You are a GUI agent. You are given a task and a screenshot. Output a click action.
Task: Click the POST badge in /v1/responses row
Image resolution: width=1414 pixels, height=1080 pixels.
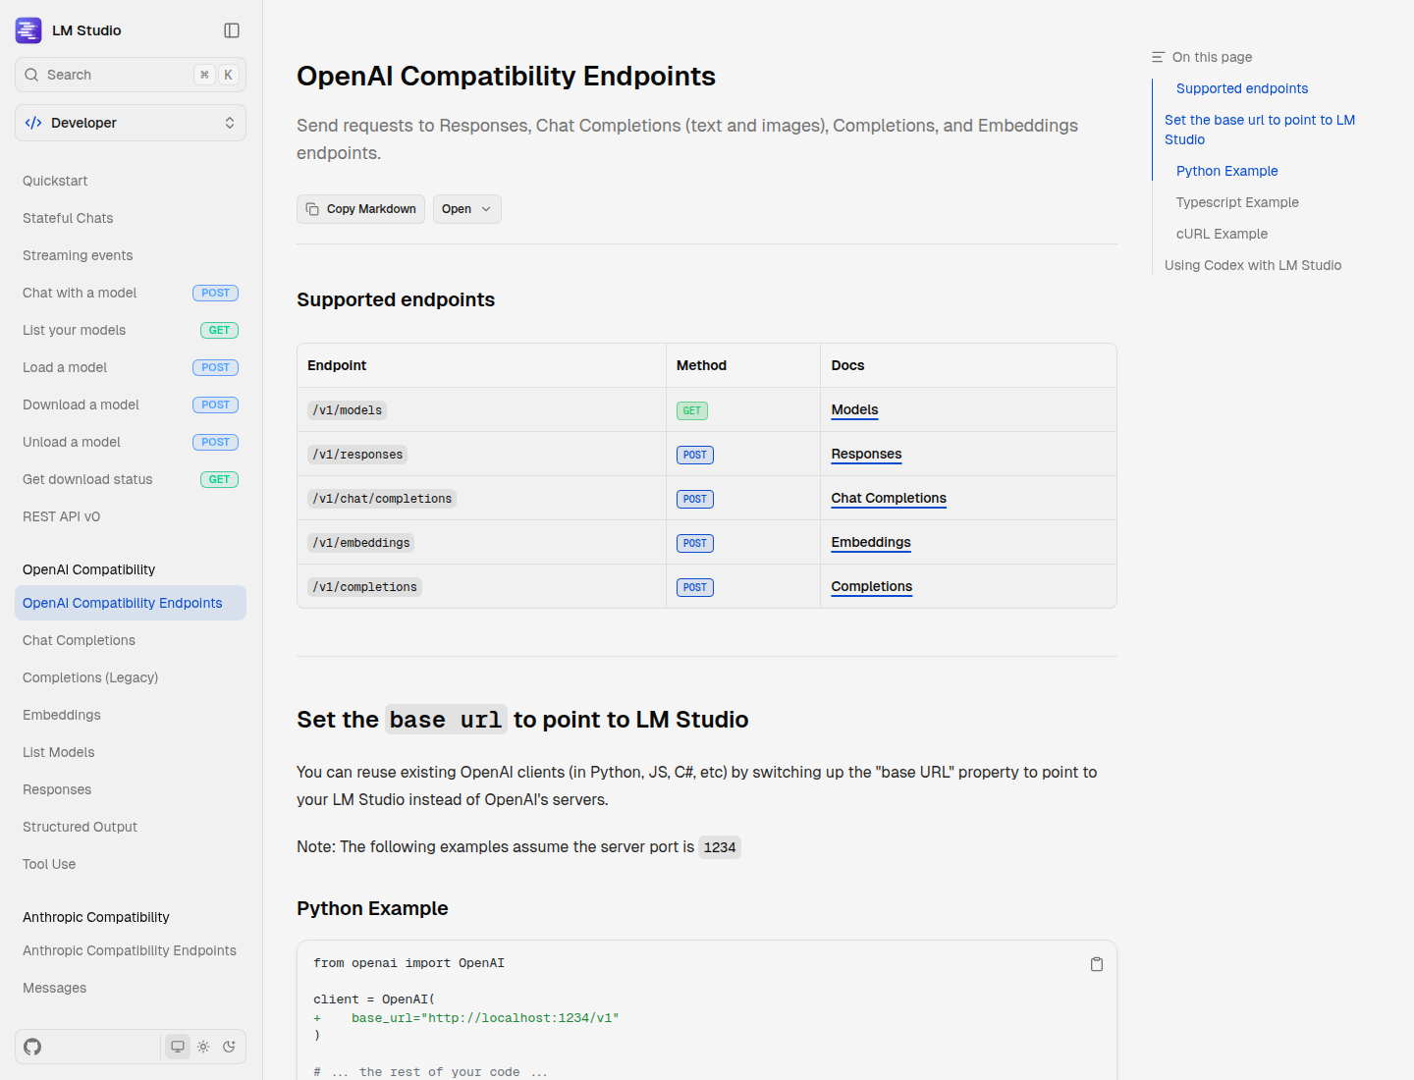695,455
